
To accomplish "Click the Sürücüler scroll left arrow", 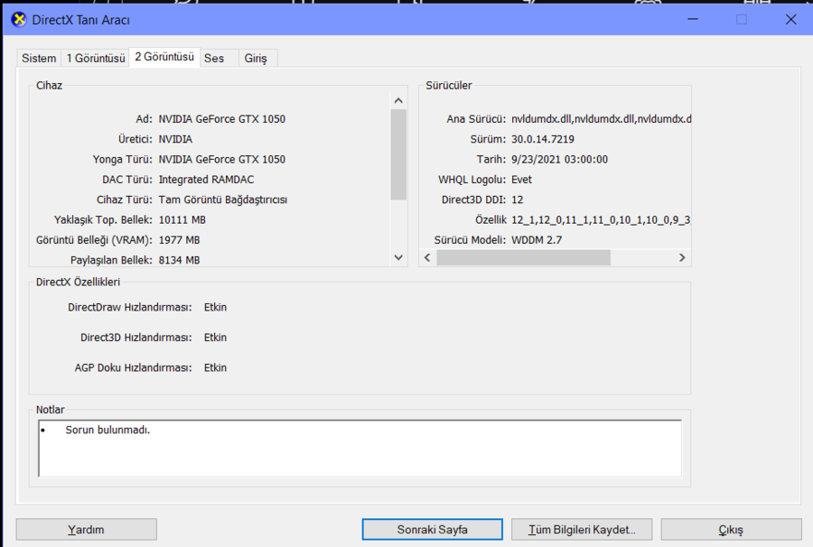I will (x=427, y=257).
